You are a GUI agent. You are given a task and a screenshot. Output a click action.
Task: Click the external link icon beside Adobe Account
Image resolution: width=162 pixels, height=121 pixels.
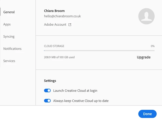(70, 25)
